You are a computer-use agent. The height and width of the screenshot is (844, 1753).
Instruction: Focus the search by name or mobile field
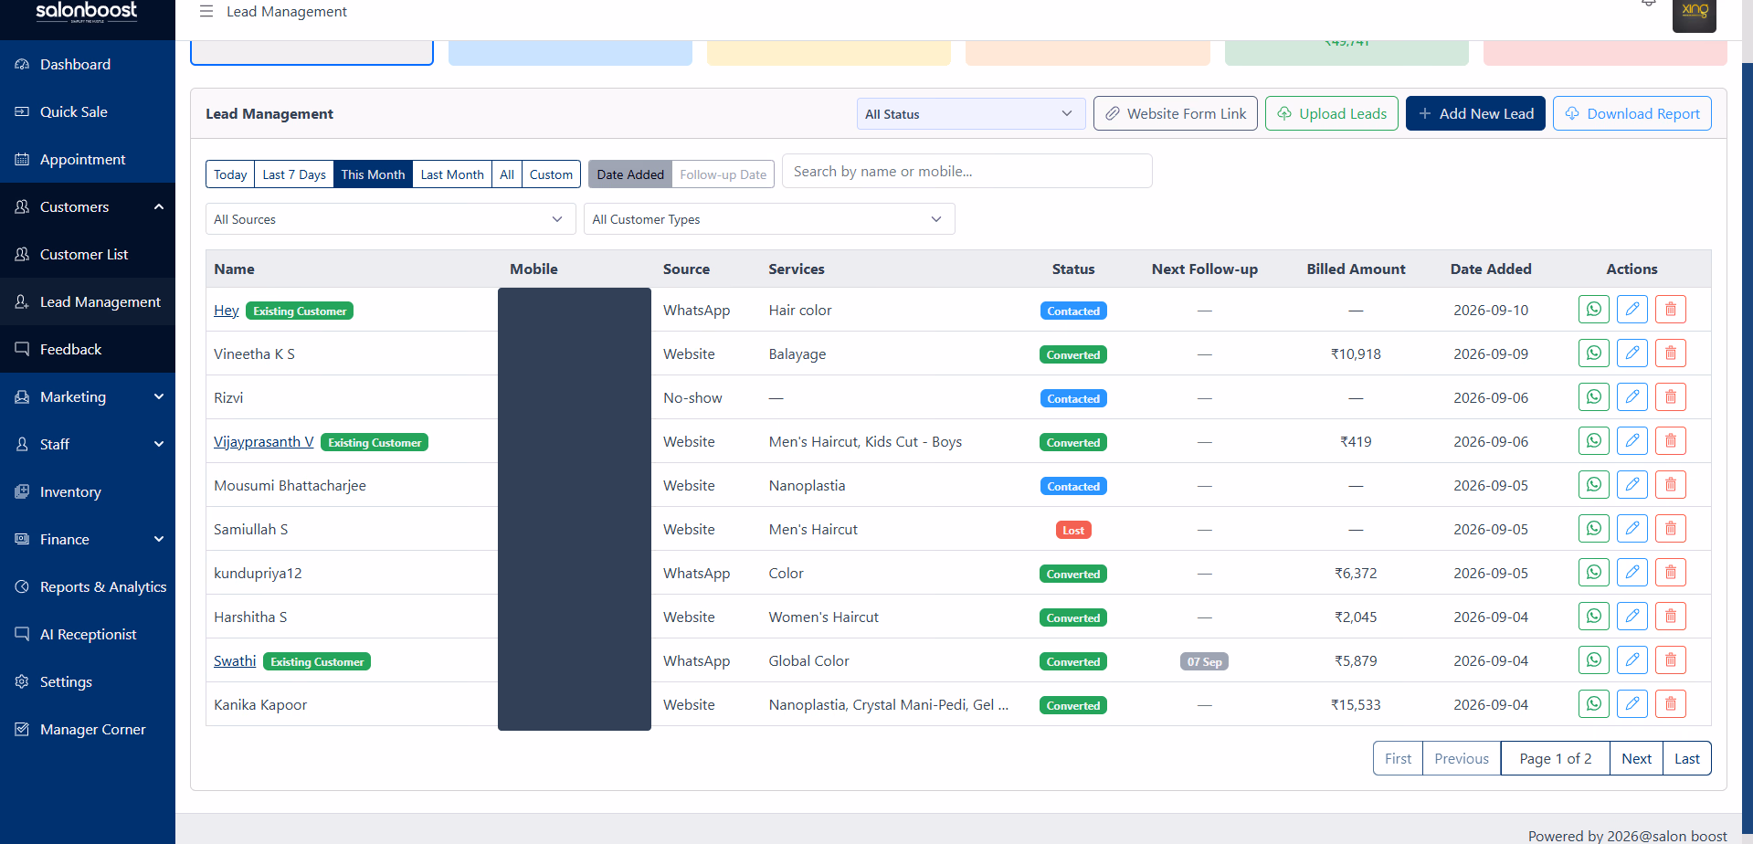click(966, 171)
